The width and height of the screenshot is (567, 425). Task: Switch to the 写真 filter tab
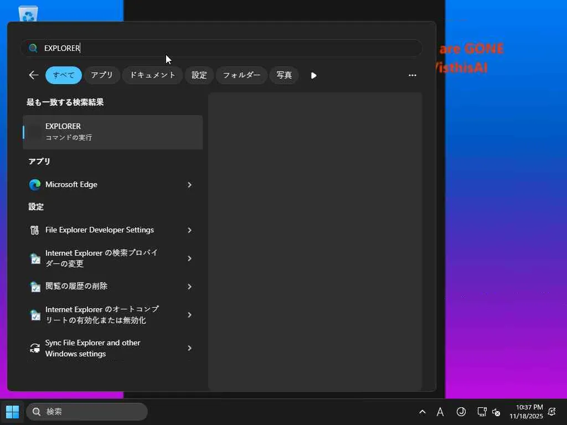point(284,75)
